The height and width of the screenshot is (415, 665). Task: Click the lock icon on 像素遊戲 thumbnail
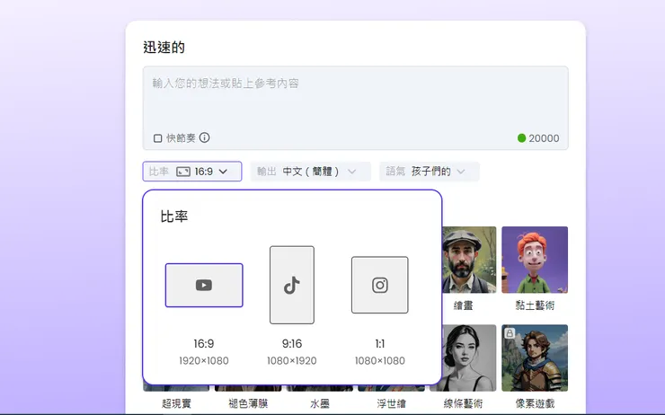click(x=510, y=333)
